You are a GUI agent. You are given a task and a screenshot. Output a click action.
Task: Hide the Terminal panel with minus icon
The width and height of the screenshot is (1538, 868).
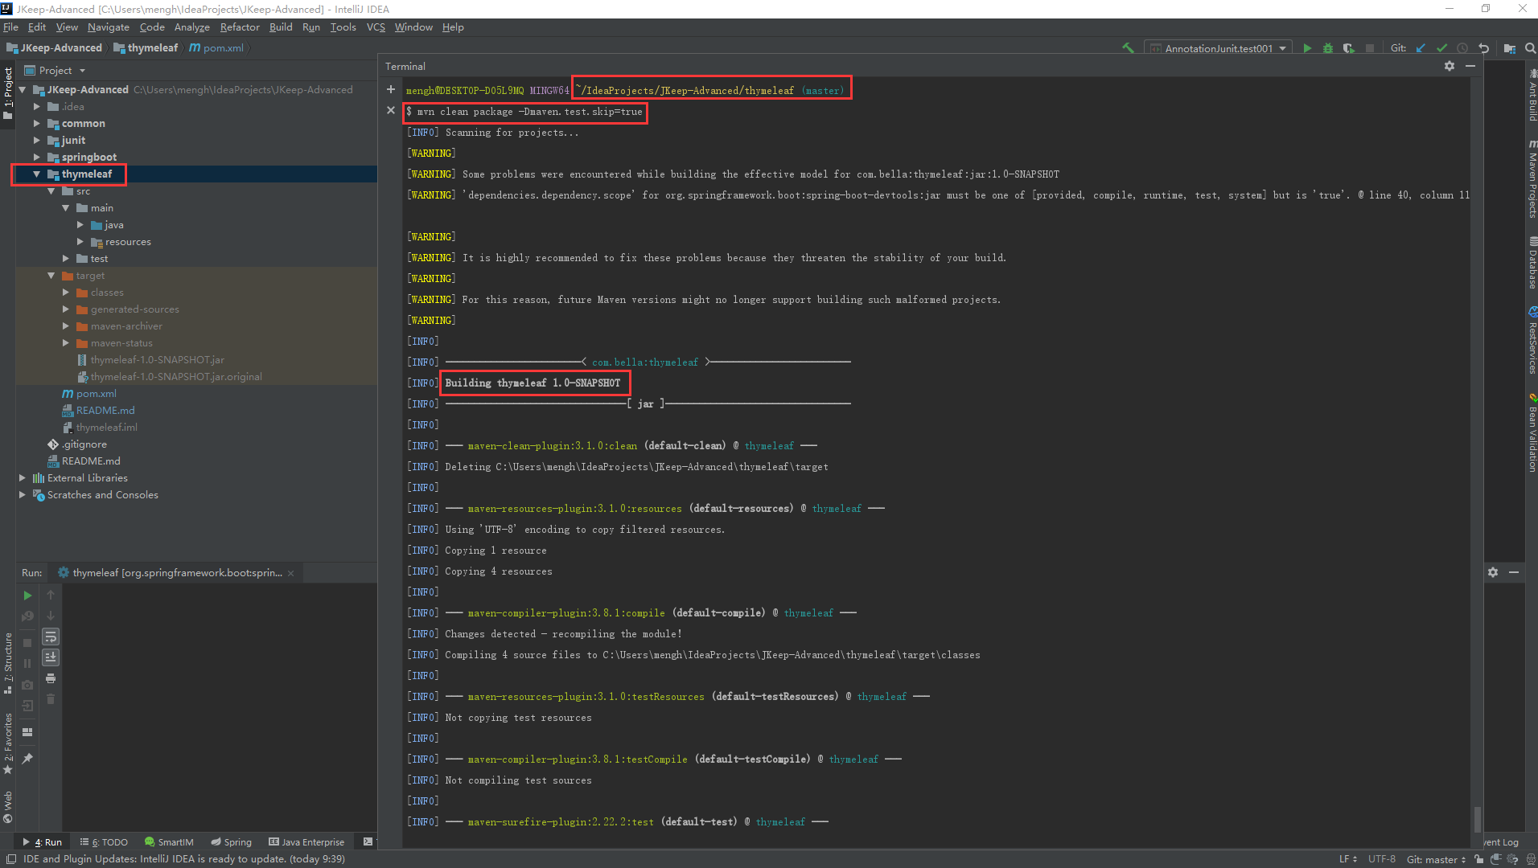pos(1470,66)
